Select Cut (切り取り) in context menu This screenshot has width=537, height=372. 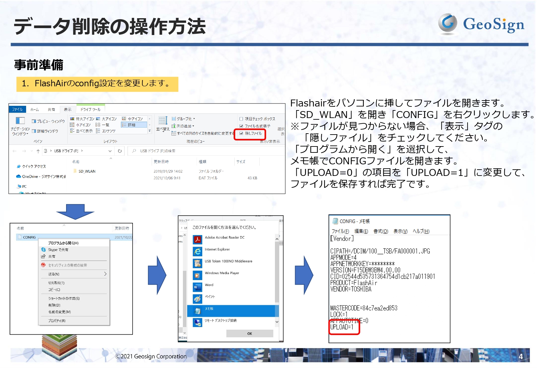click(x=74, y=283)
